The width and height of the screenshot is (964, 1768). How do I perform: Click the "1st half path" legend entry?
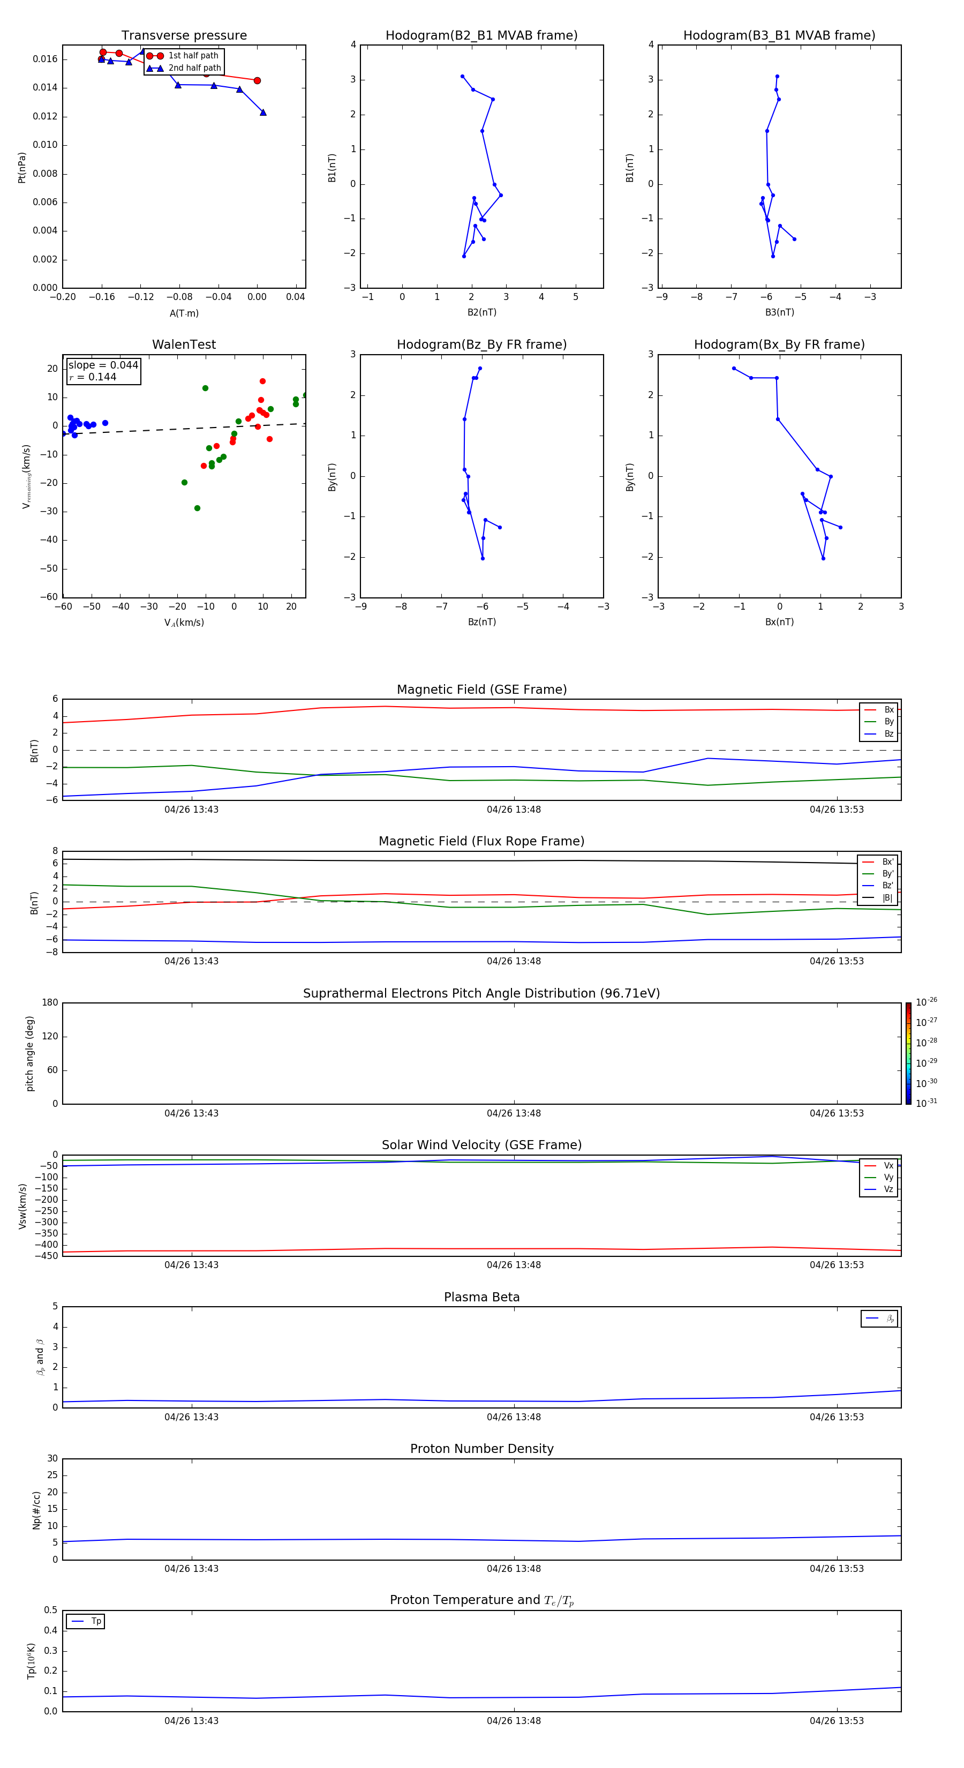click(183, 56)
